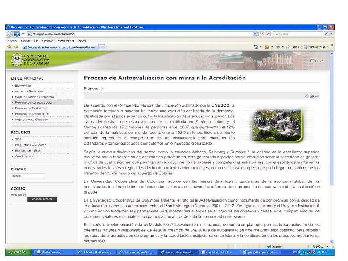Click the Home page icon
This screenshot has width=348, height=261.
(256, 47)
